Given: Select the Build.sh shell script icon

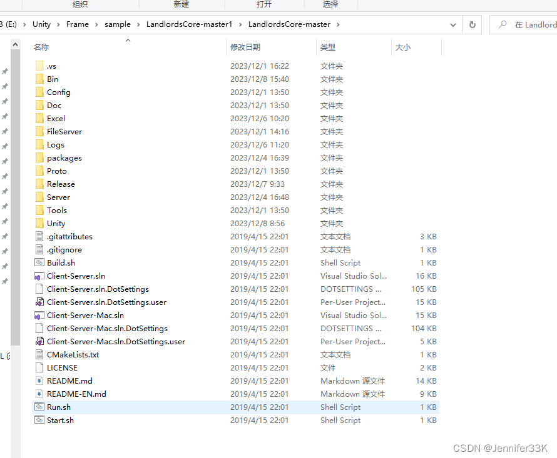Looking at the screenshot, I should click(x=39, y=262).
